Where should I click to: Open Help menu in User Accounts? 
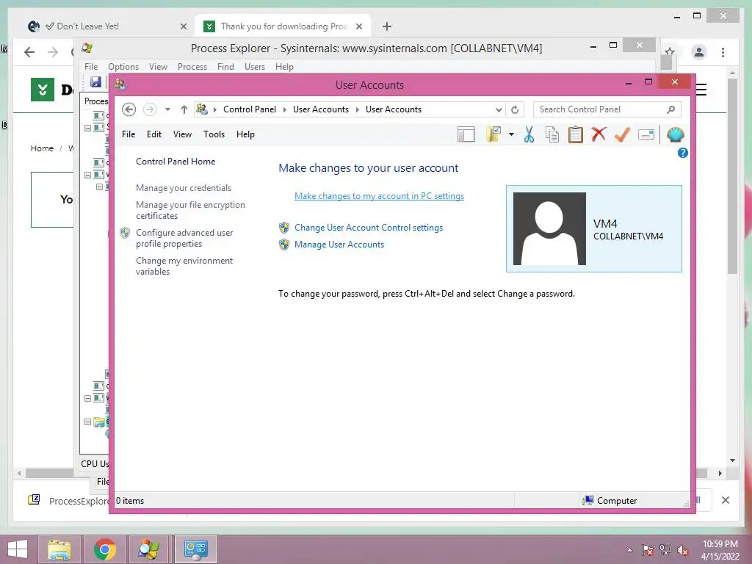coord(245,134)
